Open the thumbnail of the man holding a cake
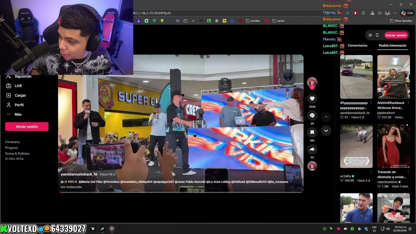Image resolution: width=416 pixels, height=234 pixels. (393, 208)
